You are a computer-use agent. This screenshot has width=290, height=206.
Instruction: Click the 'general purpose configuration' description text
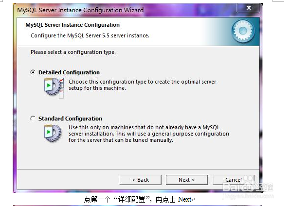tap(149, 134)
